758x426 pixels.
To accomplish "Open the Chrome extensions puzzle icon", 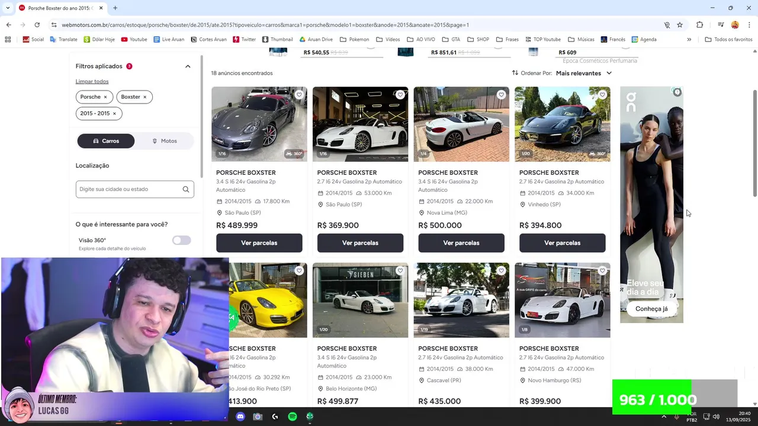I will (700, 25).
